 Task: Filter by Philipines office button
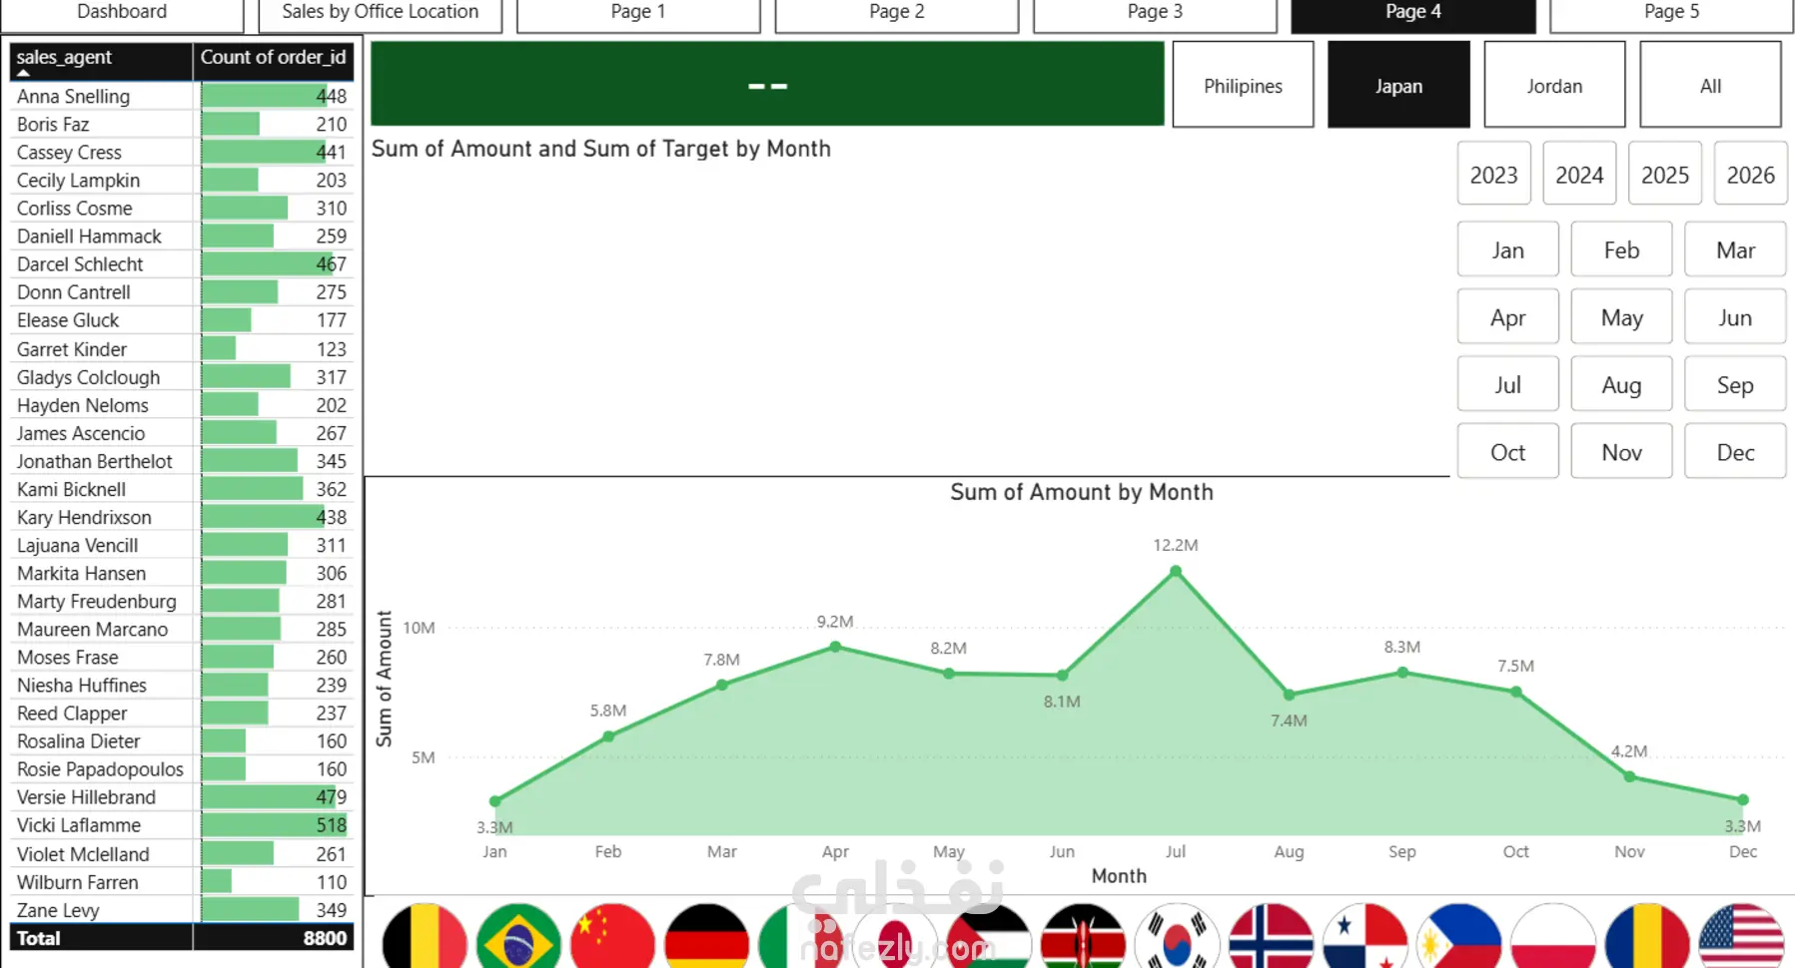click(1243, 85)
